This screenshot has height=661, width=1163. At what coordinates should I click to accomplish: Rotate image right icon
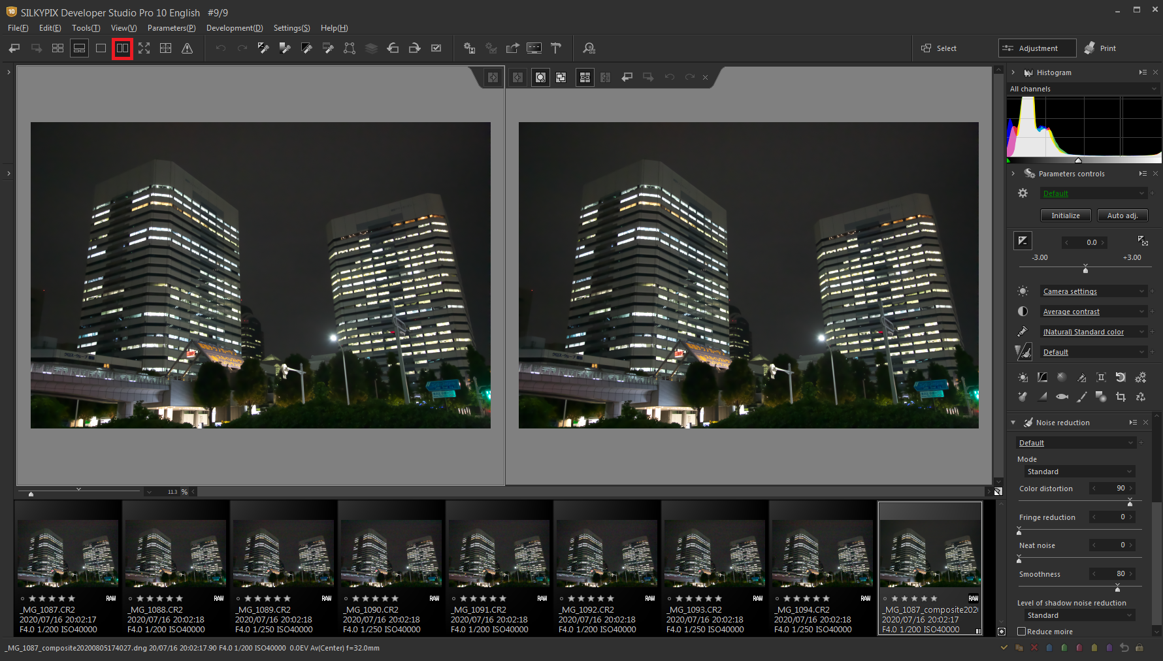tap(414, 48)
